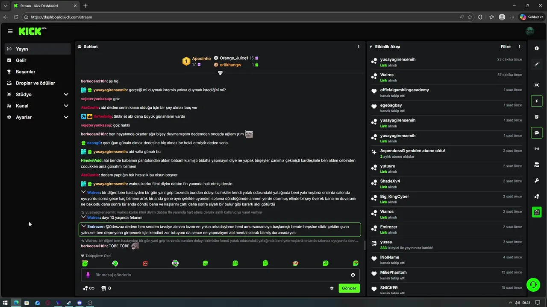Click the red angry emote in the emote row
This screenshot has width=547, height=307.
click(x=145, y=264)
